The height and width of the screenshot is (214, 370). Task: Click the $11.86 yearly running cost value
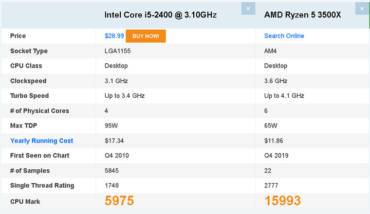pos(273,141)
